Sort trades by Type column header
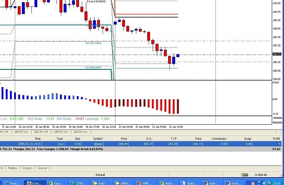Image resolution: width=284 pixels, height=185 pixels. point(60,139)
